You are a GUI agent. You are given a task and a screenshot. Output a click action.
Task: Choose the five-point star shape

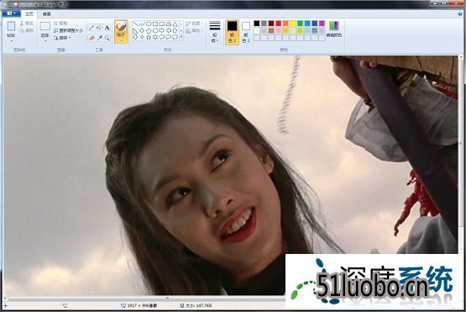click(x=149, y=37)
